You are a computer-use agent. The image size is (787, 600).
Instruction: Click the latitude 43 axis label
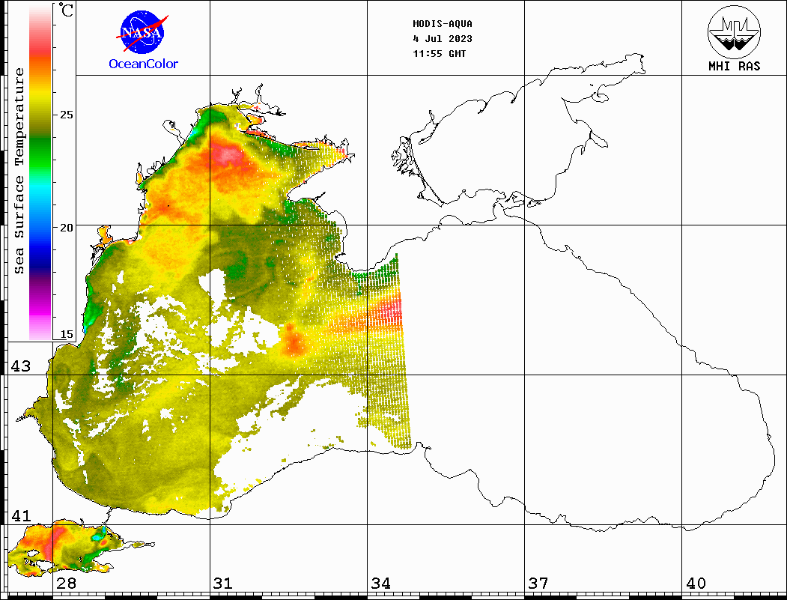coord(20,366)
